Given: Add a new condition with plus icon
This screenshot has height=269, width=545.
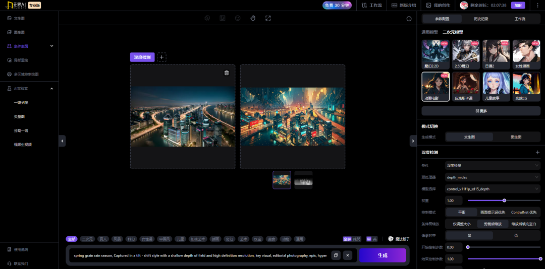Looking at the screenshot, I should 161,57.
